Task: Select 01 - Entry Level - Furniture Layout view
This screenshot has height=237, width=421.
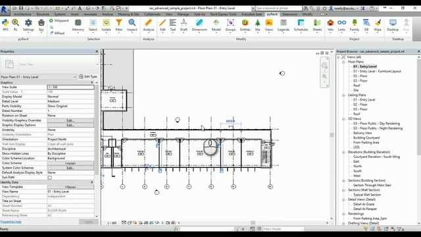Action: (x=377, y=71)
